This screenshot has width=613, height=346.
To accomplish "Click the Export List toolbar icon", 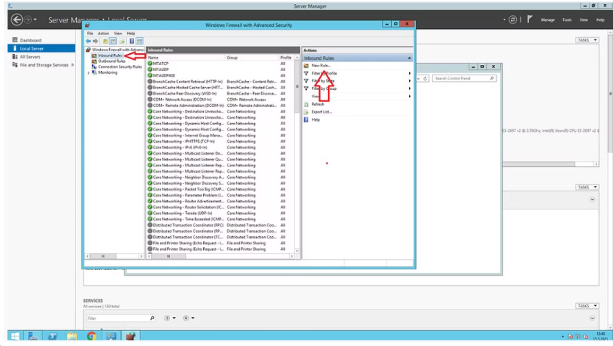I will [x=122, y=41].
